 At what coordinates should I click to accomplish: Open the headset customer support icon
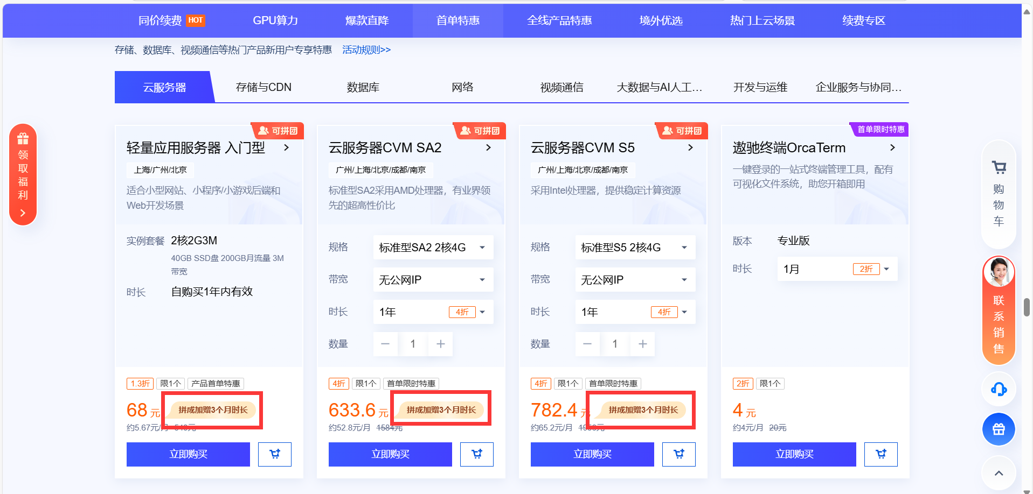(x=999, y=389)
